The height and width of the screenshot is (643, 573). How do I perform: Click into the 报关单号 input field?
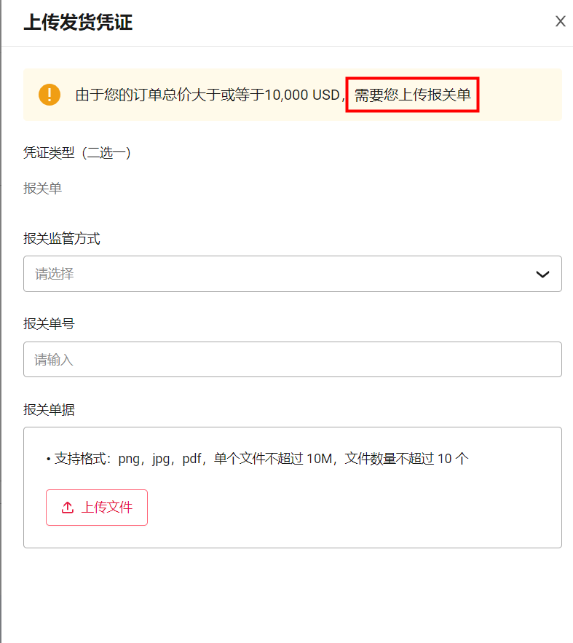point(291,359)
